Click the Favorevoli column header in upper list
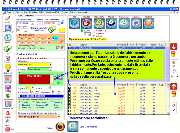Image resolution: width=180 pixels, height=133 pixels. 122,45
